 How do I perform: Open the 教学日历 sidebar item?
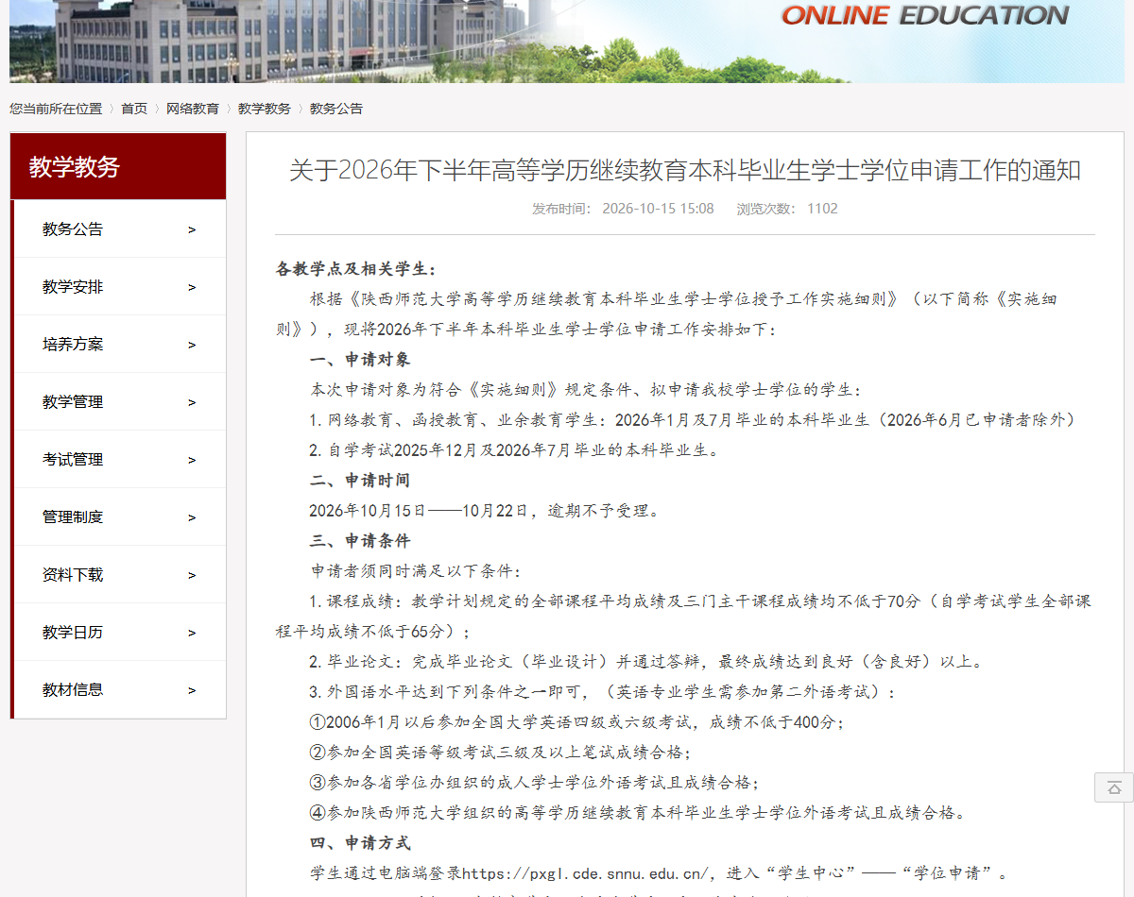(x=120, y=632)
